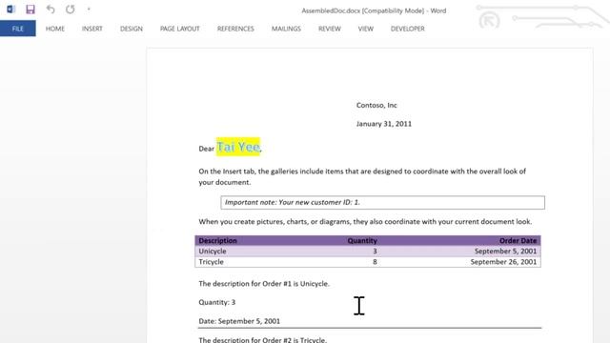Switch to the DEVELOPER tab
Screen dimensions: 610x343
pyautogui.click(x=408, y=29)
